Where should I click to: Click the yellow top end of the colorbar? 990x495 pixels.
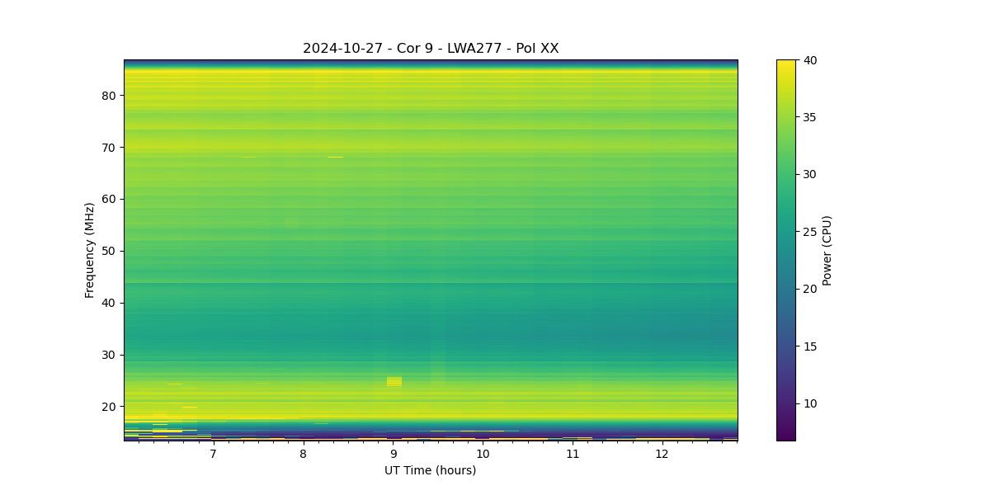pos(786,64)
